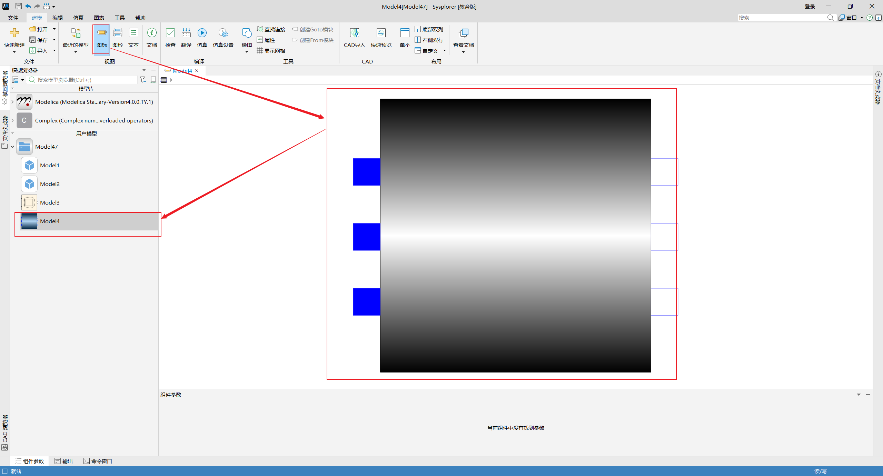
Task: Switch to Component Parameters (组件参数) bottom tab
Action: click(30, 461)
